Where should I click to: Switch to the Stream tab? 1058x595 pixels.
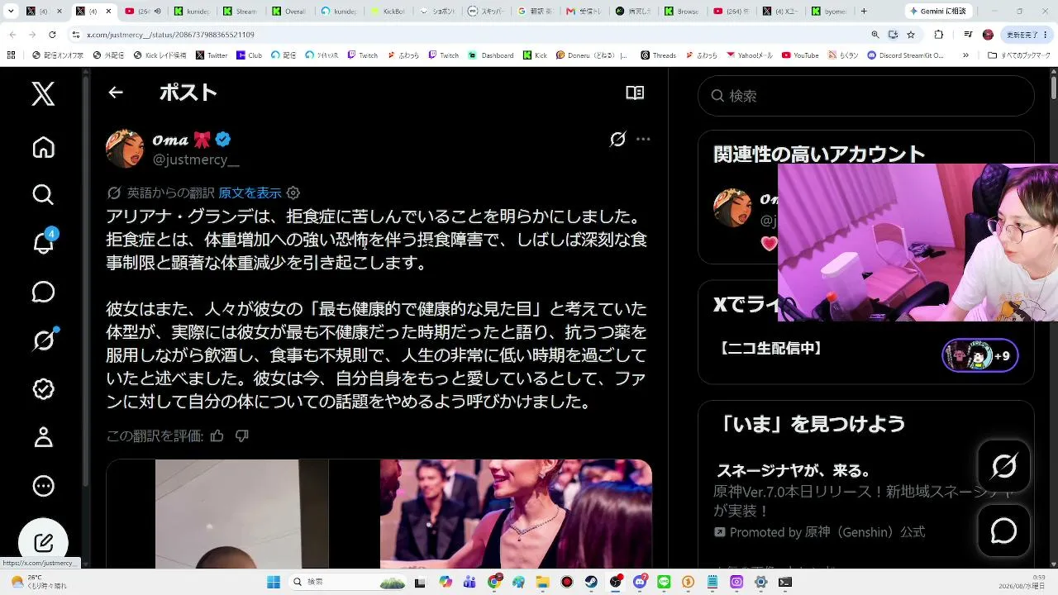coord(240,12)
